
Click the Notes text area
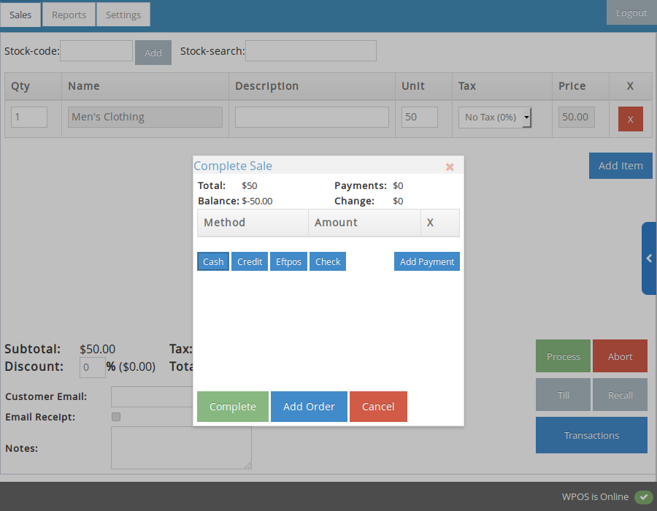[x=181, y=447]
